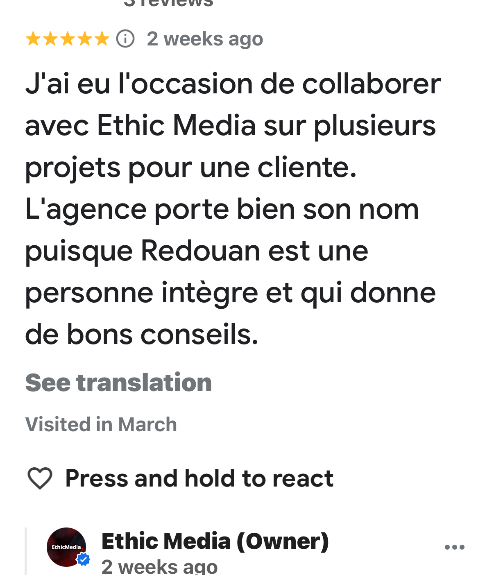Screen dimensions: 494x575
Task: Open the three-dot menu on owner reply
Action: [x=455, y=547]
